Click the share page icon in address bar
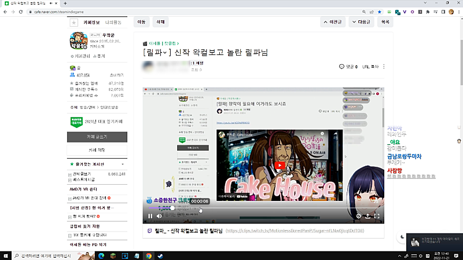The width and height of the screenshot is (463, 260). [x=372, y=12]
